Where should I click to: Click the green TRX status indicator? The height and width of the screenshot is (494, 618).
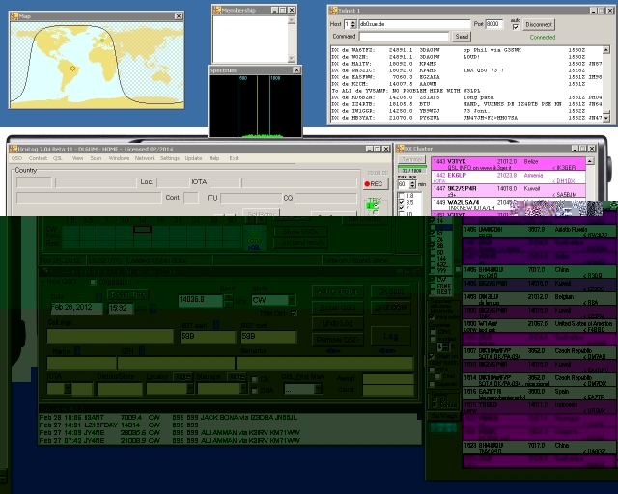tap(373, 205)
